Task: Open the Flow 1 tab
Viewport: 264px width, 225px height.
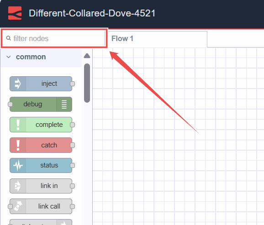Action: coord(158,39)
